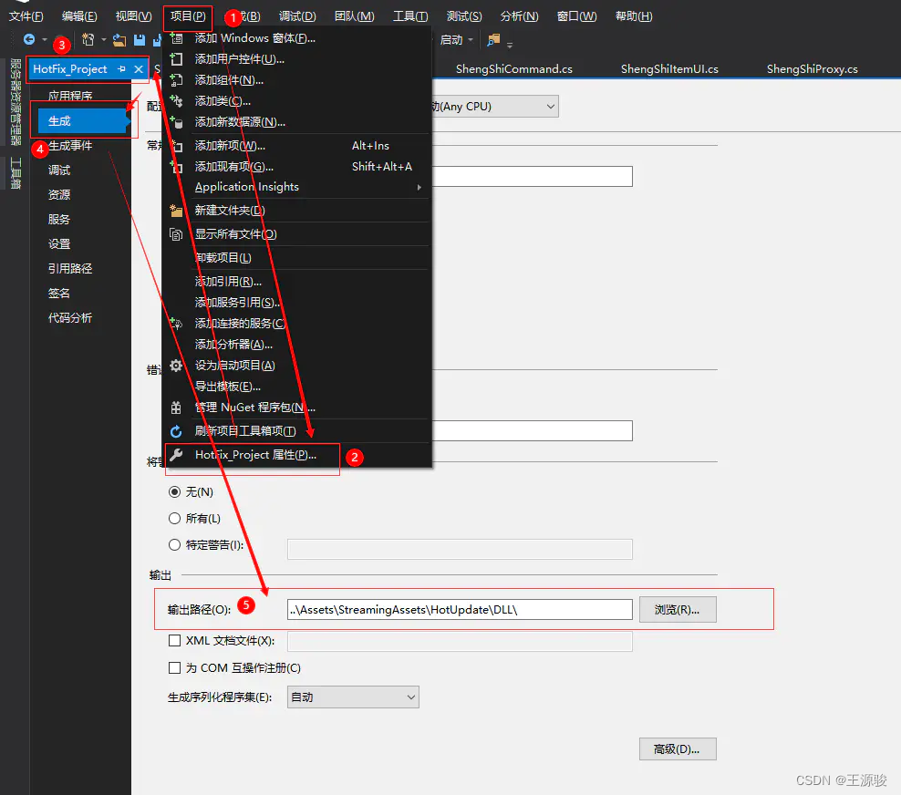
Task: Click the open file folder icon
Action: (x=119, y=39)
